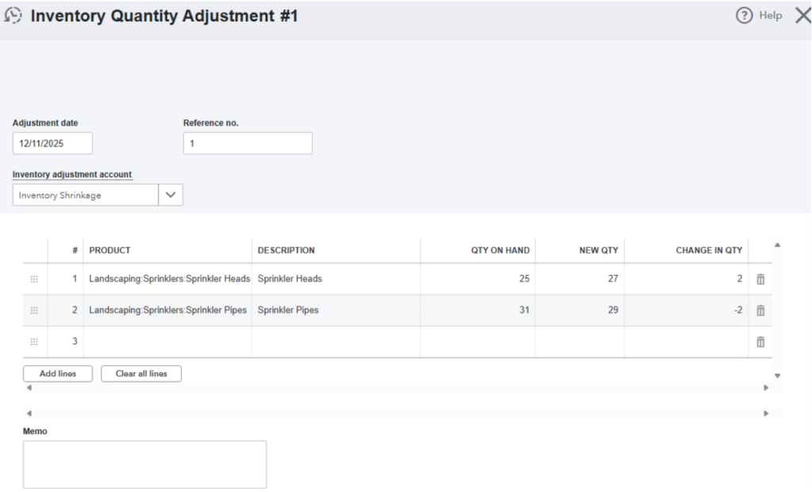Grab the drag handle for line 2
This screenshot has width=812, height=492.
(34, 311)
